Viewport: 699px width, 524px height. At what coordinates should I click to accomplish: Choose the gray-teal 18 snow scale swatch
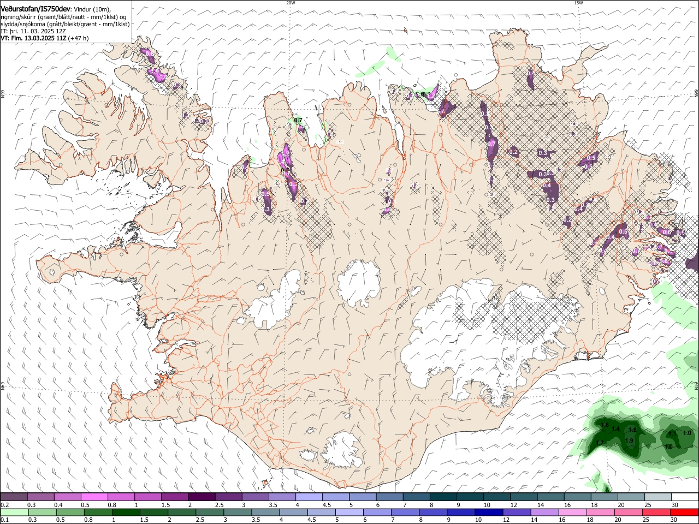[x=604, y=497]
